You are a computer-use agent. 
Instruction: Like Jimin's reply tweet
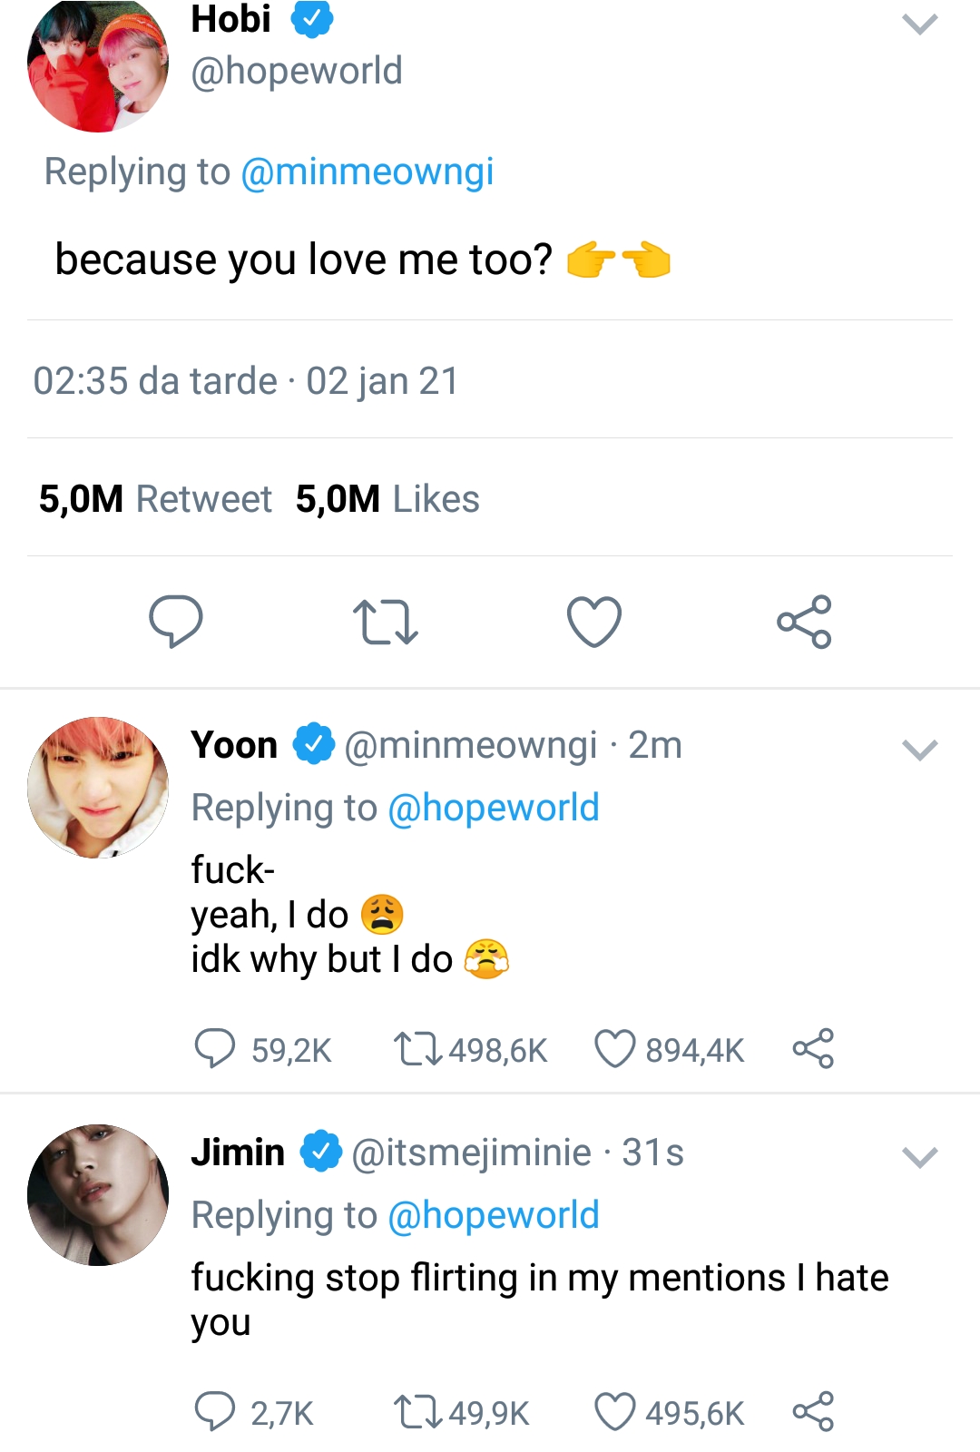614,1412
